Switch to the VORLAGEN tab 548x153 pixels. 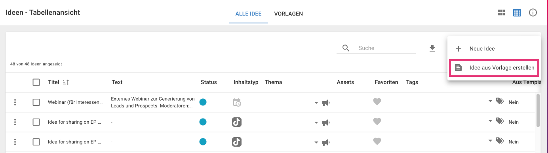click(x=288, y=14)
